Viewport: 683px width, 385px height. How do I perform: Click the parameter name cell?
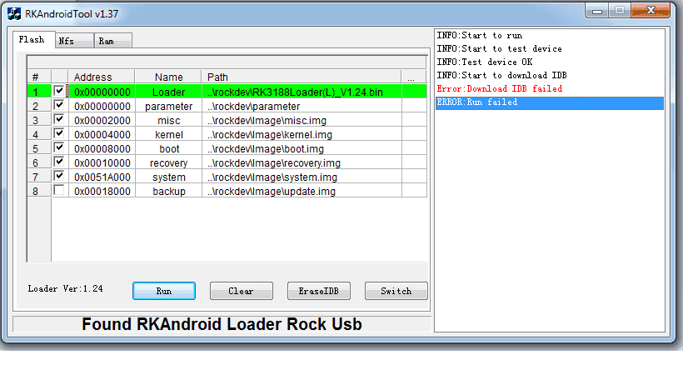point(168,107)
